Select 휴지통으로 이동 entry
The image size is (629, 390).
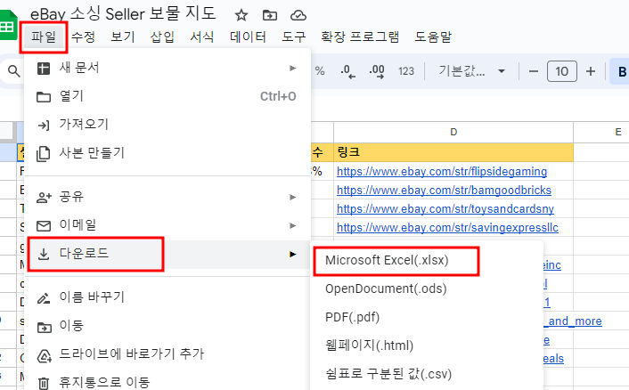coord(167,383)
